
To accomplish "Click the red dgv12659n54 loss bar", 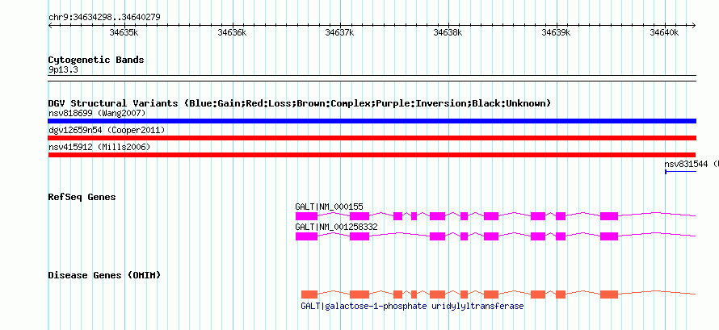I will (x=372, y=138).
